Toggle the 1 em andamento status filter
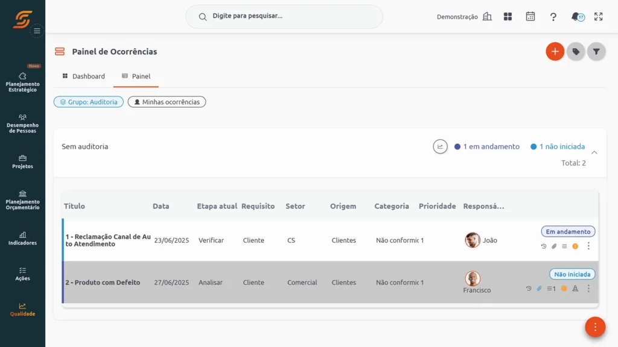The image size is (618, 347). click(x=487, y=146)
